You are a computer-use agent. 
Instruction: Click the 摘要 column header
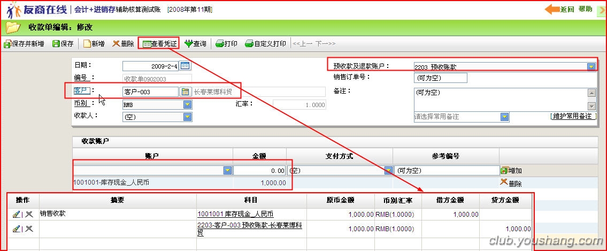point(118,200)
